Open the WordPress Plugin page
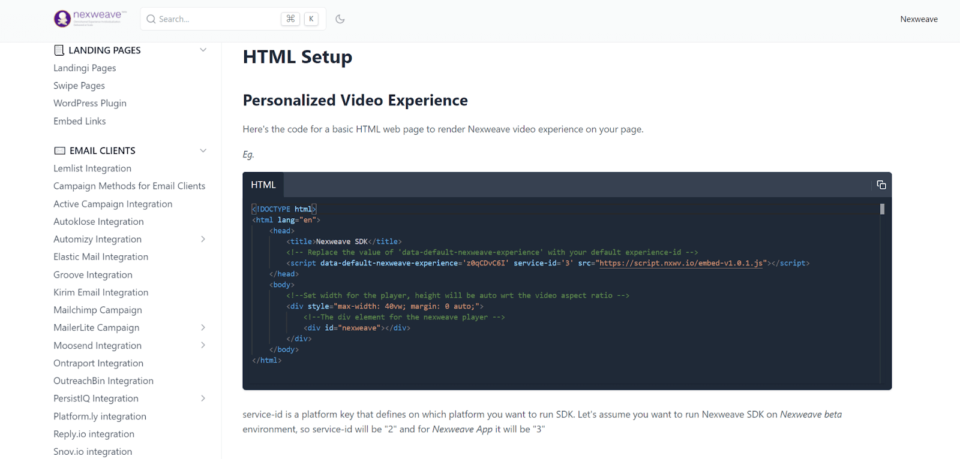Image resolution: width=960 pixels, height=459 pixels. point(90,103)
